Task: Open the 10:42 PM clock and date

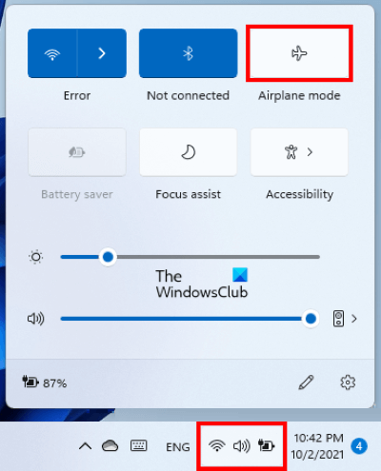Action: pyautogui.click(x=318, y=446)
